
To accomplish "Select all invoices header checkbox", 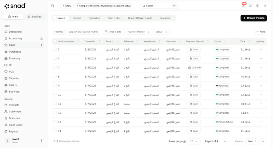I will [55, 41].
